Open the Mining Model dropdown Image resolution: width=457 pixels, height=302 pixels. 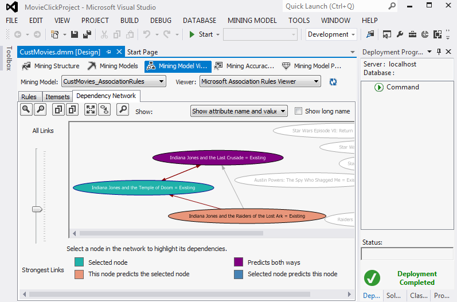114,81
